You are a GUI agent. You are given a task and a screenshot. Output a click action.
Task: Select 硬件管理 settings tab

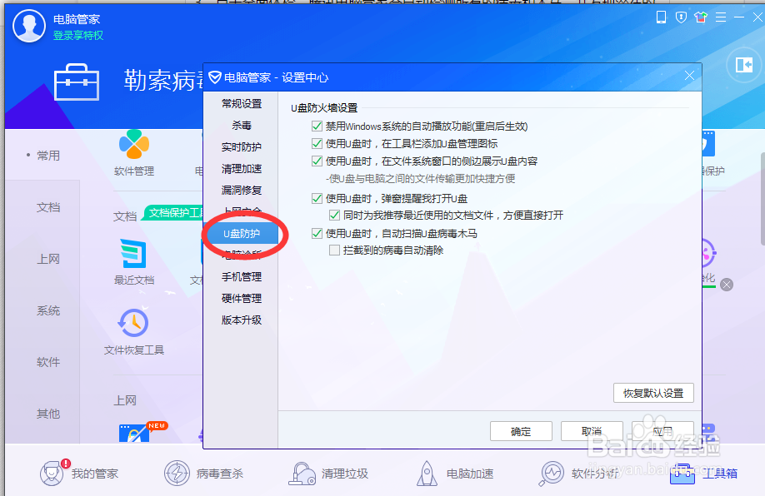tap(242, 298)
